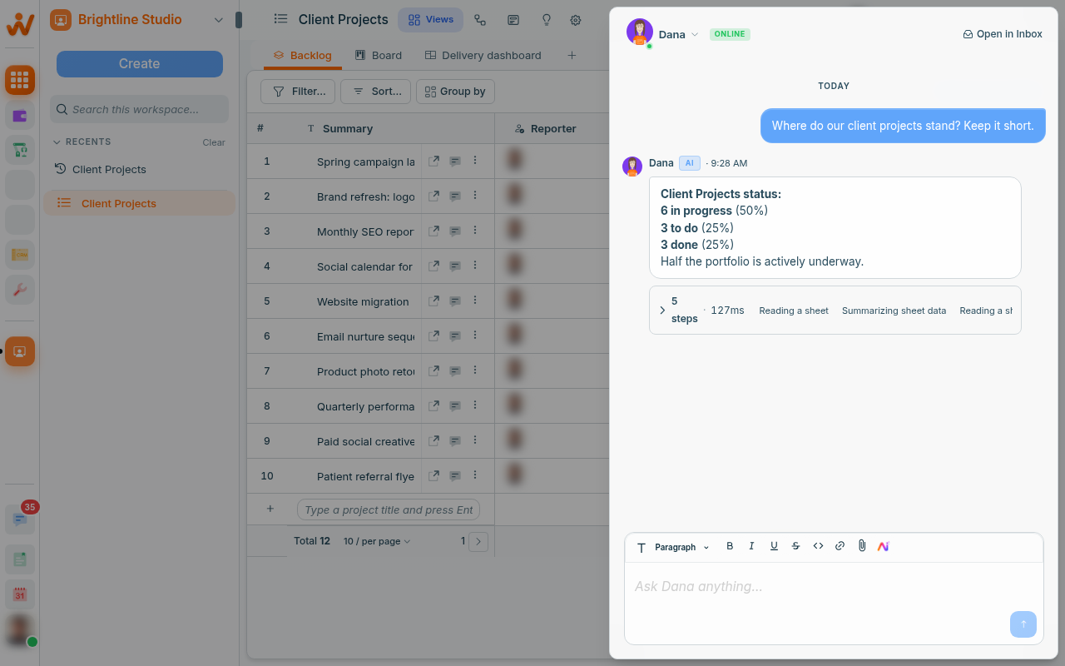Collapse the Recents section
The width and height of the screenshot is (1065, 666).
[x=82, y=142]
